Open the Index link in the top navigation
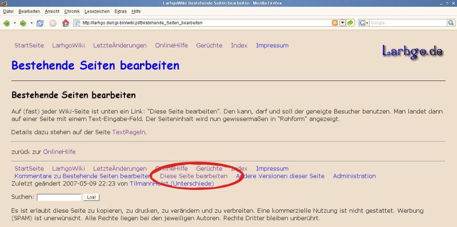 coord(239,46)
